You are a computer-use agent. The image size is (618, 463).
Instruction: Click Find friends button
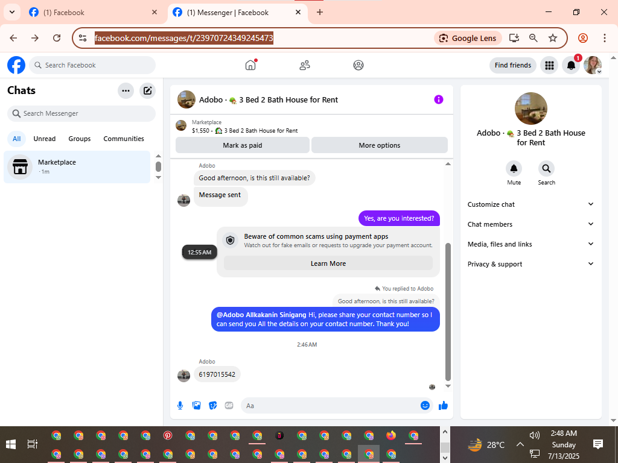click(513, 65)
